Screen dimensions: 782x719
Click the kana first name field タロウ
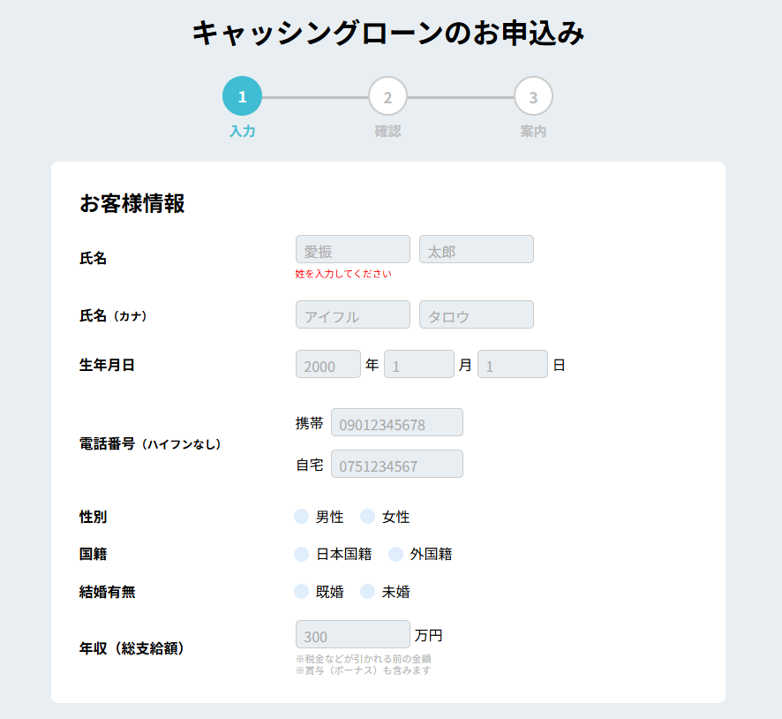click(477, 314)
